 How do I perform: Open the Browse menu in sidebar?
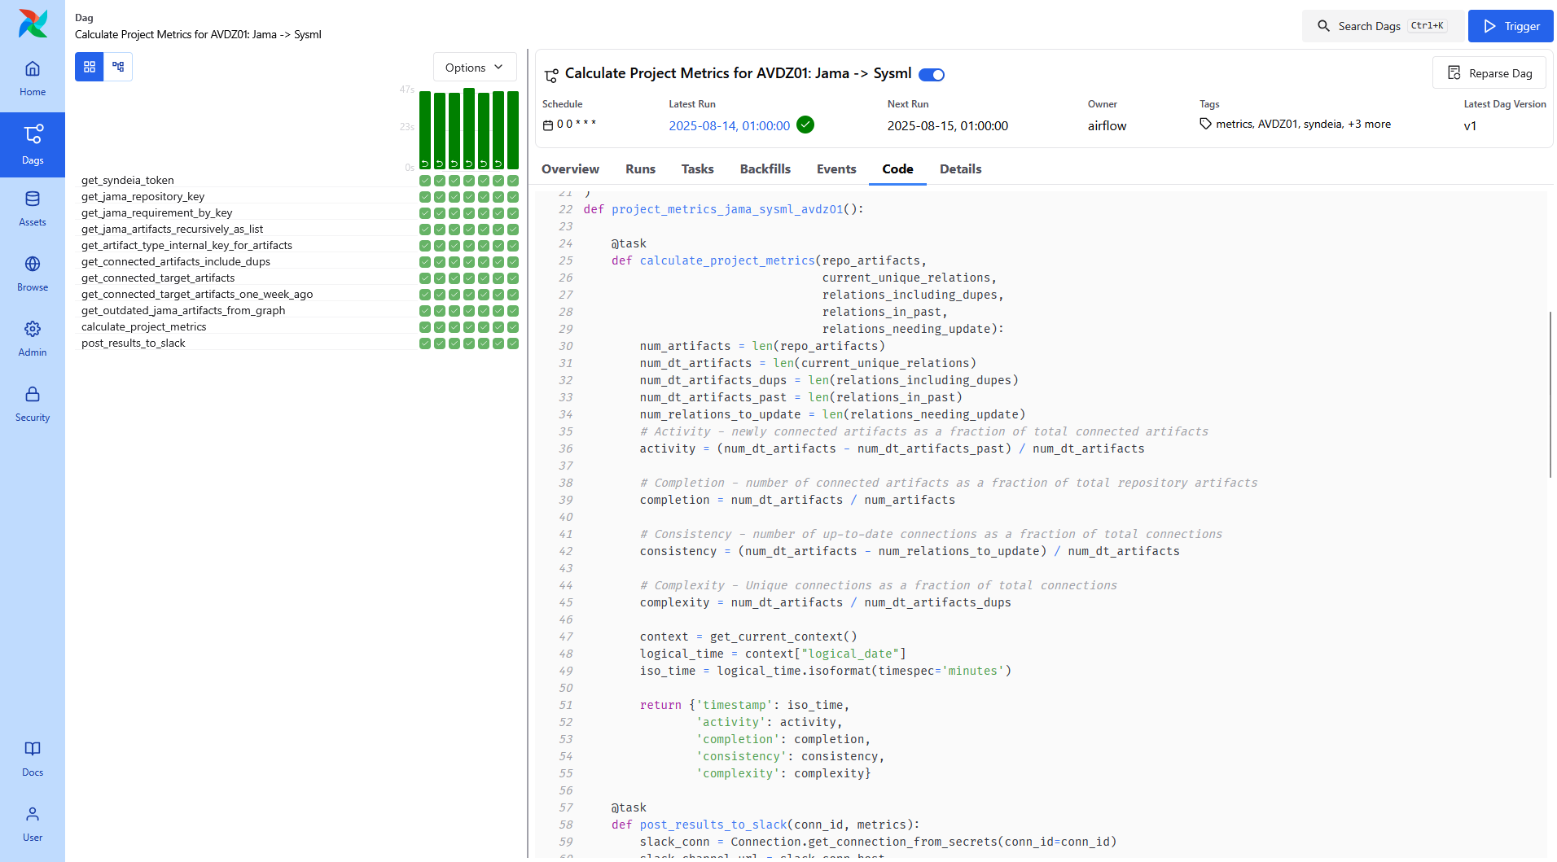[x=33, y=274]
